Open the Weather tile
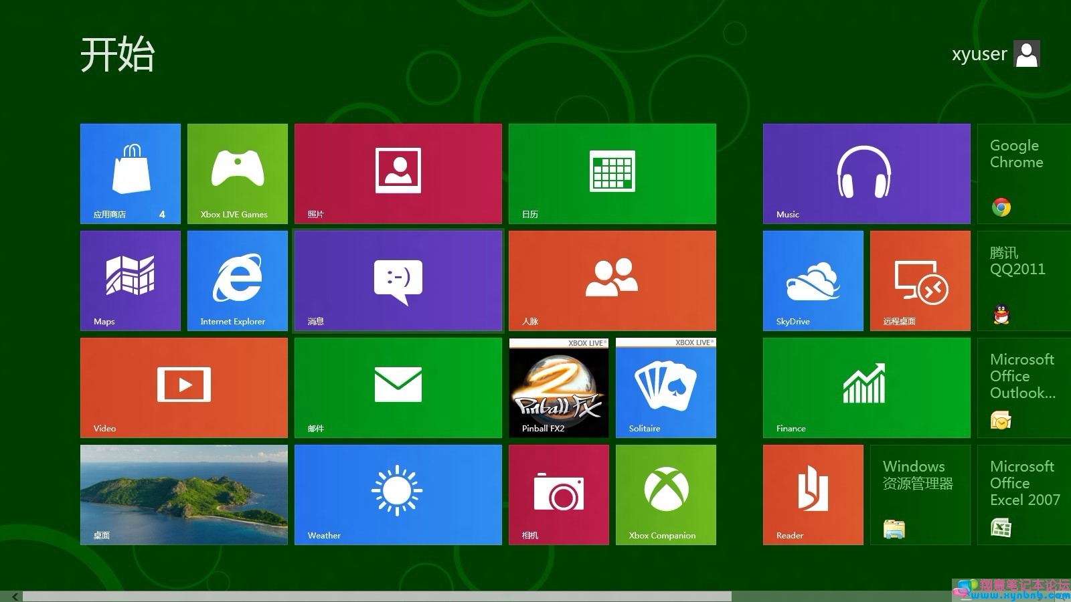1071x602 pixels. coord(398,495)
